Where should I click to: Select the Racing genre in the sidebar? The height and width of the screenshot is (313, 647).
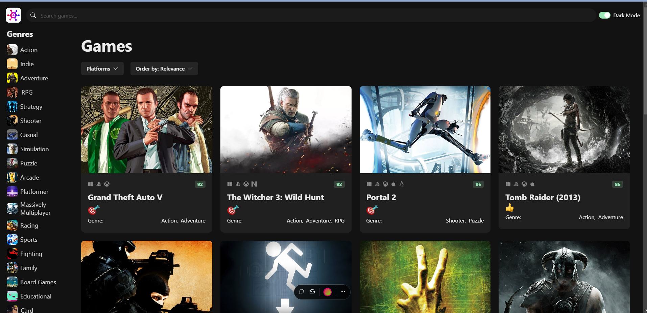[x=29, y=225]
